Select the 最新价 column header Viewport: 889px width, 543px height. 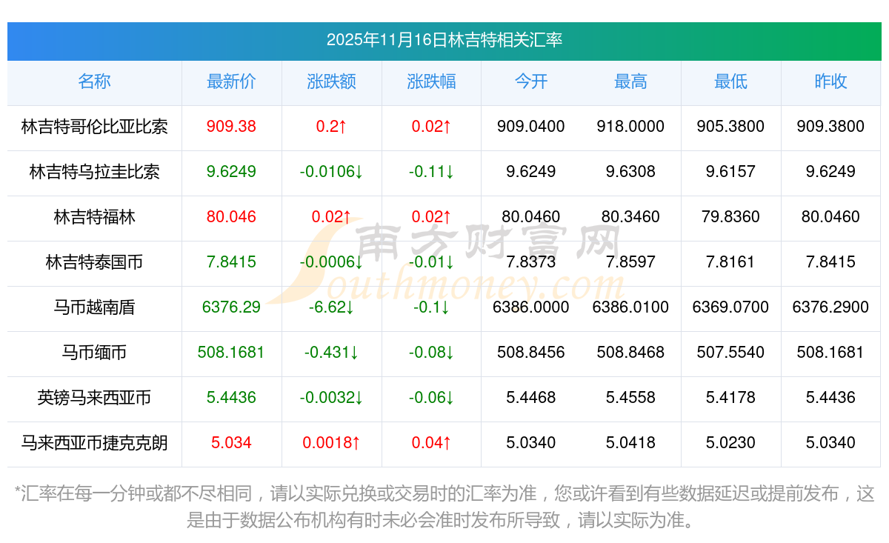coord(231,81)
